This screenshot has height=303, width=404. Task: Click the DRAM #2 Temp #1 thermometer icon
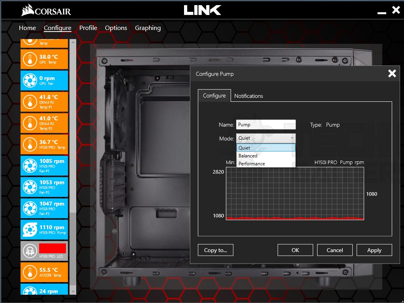[x=30, y=102]
